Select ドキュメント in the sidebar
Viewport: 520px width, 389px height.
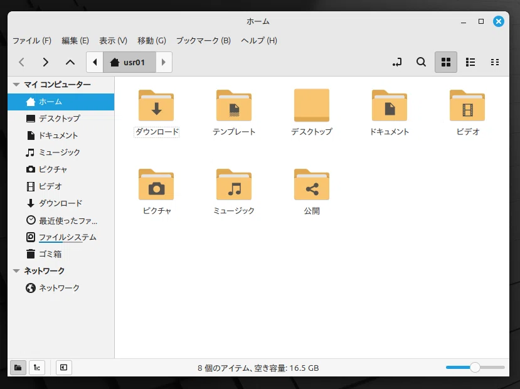pyautogui.click(x=61, y=136)
